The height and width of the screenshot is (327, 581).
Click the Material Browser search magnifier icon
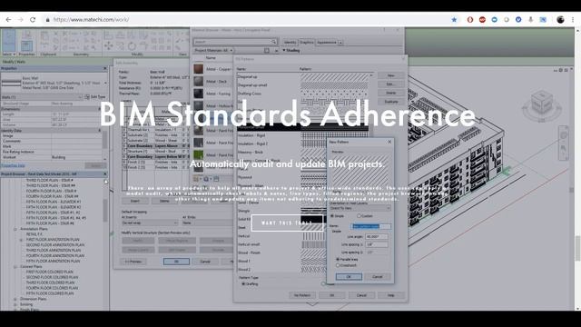(273, 42)
